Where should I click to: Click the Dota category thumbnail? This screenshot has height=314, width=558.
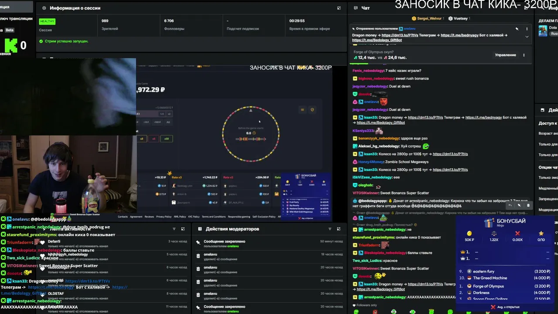(x=543, y=31)
